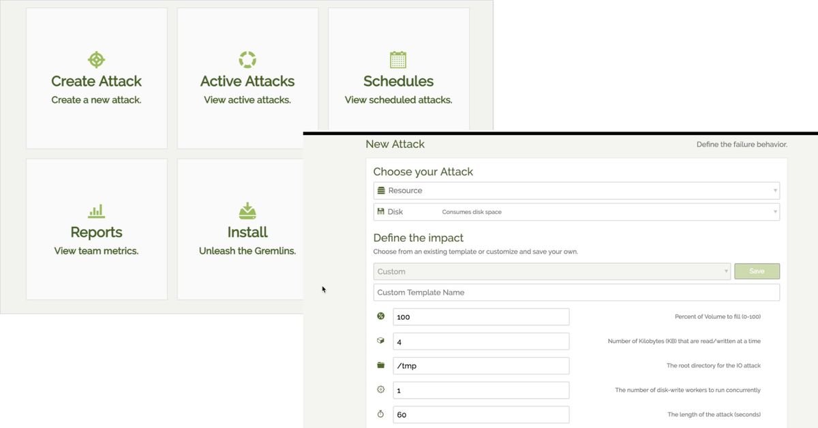818x428 pixels.
Task: Click the "The length of the attack (seconds)" label
Action: coord(714,415)
